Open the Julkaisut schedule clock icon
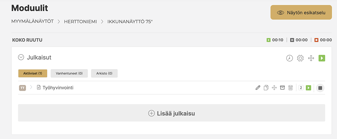This screenshot has width=337, height=139. [x=289, y=58]
